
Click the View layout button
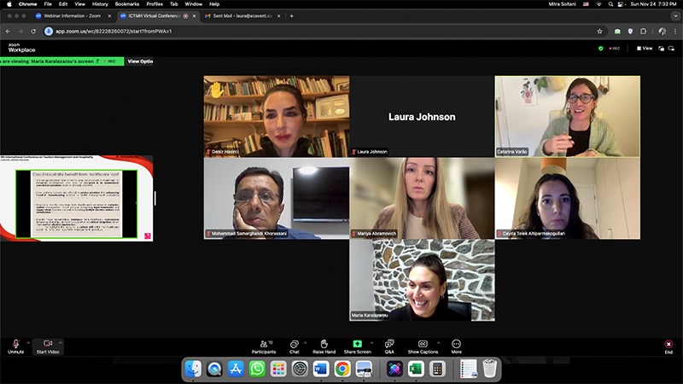[645, 49]
